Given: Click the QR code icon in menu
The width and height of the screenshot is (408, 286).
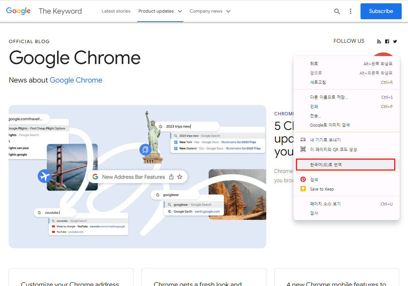Looking at the screenshot, I should click(x=303, y=149).
